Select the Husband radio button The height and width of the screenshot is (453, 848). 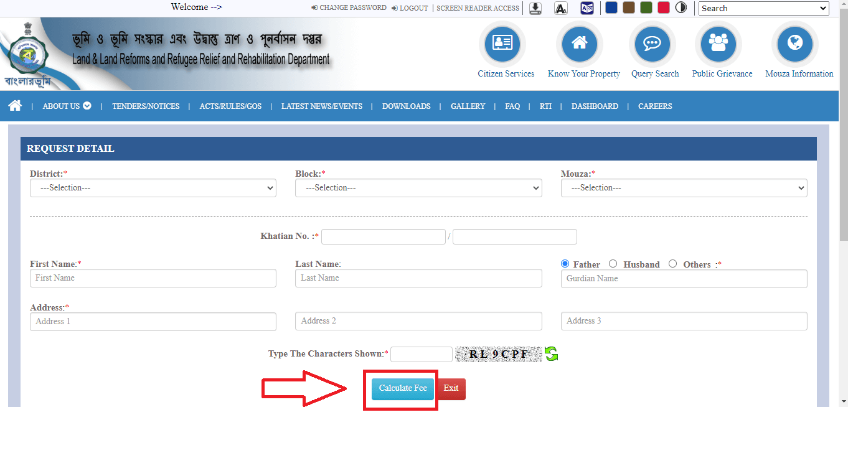pos(613,264)
